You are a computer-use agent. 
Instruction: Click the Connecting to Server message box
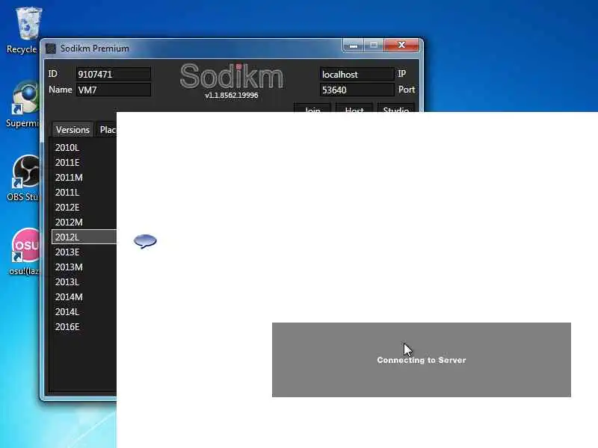pos(422,360)
